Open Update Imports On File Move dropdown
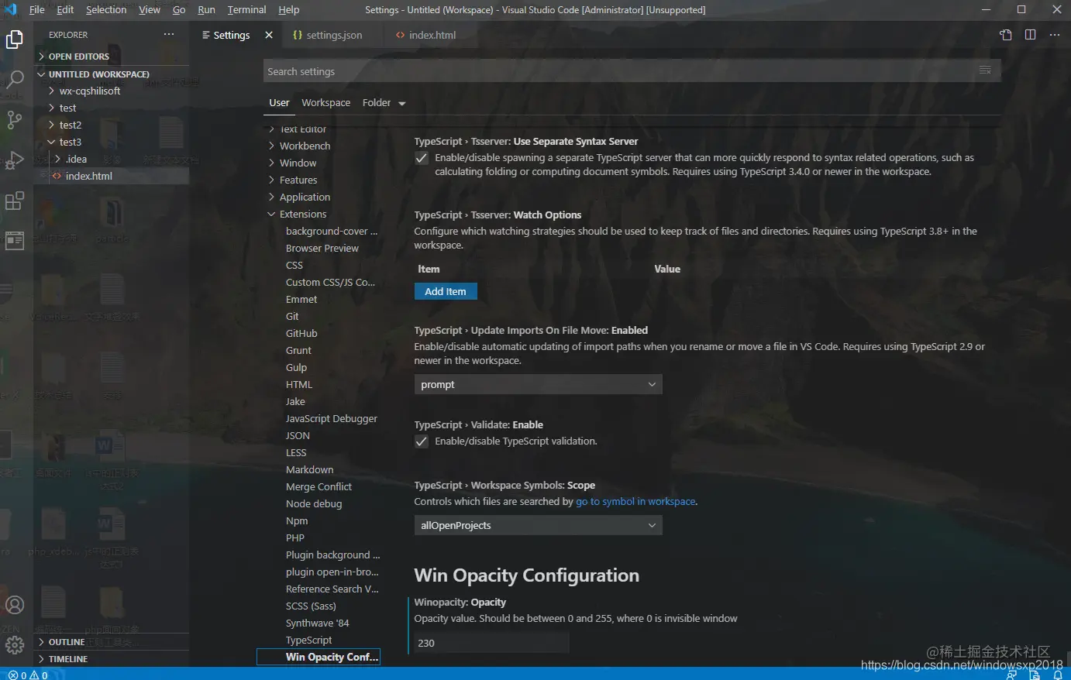The image size is (1071, 680). [538, 384]
